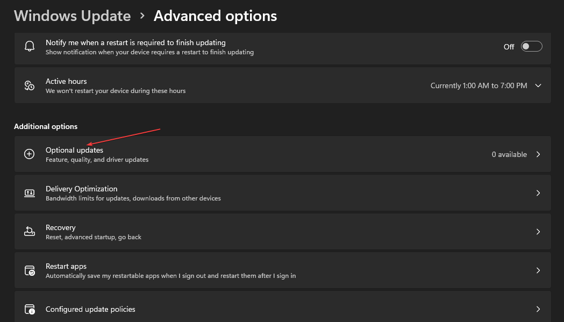Screen dimensions: 564x322
Task: Click the icon beside Notify me setting
Action: (29, 46)
